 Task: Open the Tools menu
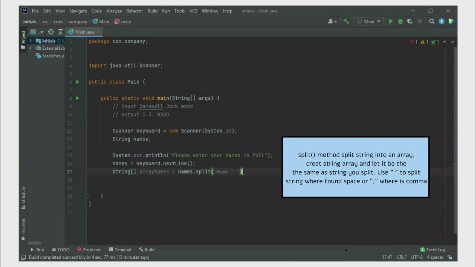coord(179,11)
